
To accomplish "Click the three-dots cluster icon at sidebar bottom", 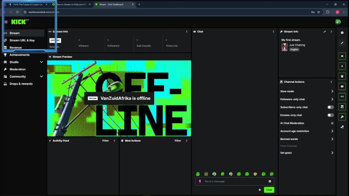I will 342,127.
